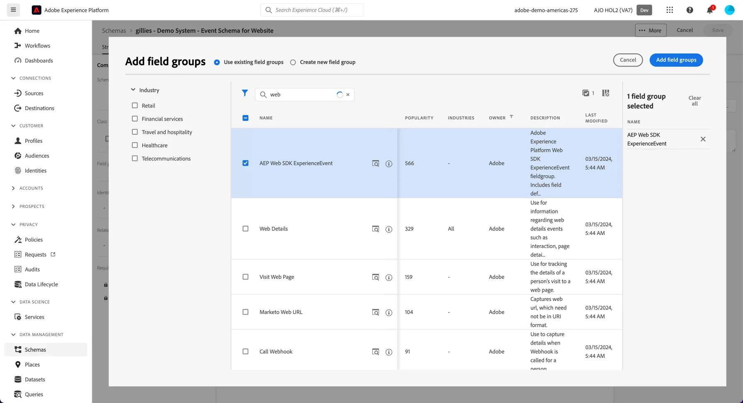Screen dimensions: 743x403
Task: Preview the Marketo Web URL field group
Action: pyautogui.click(x=376, y=312)
